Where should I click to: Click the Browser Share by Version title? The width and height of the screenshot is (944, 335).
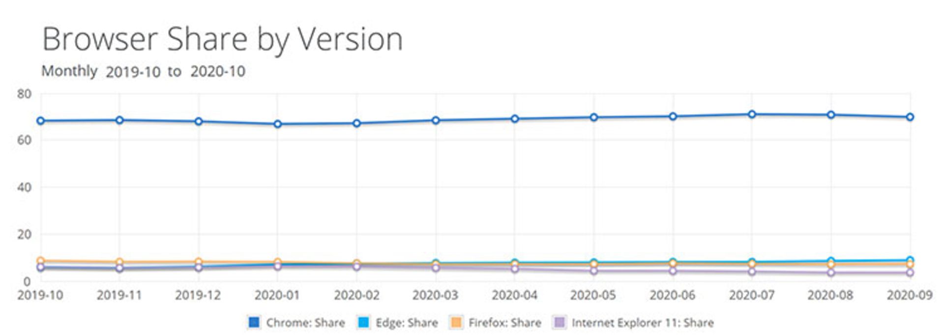click(223, 39)
